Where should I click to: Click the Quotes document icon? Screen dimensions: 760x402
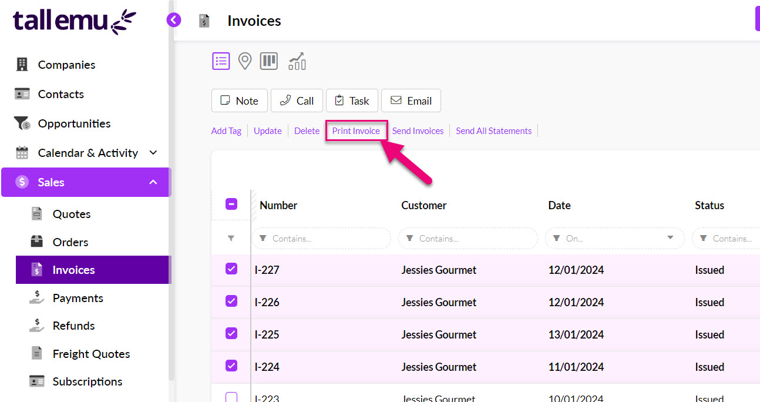tap(36, 214)
